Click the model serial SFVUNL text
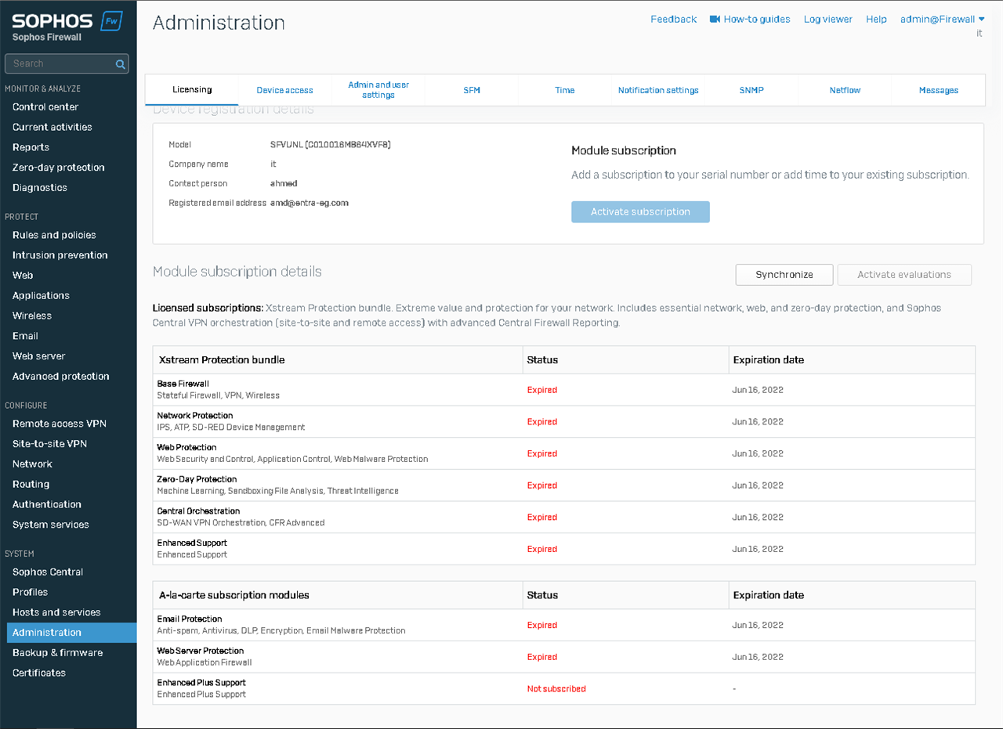Viewport: 1003px width, 729px height. click(x=331, y=145)
